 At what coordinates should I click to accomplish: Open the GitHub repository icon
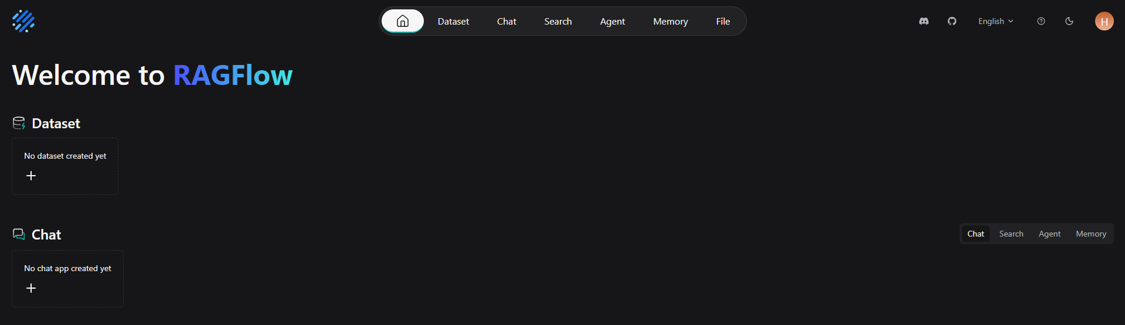pos(952,21)
